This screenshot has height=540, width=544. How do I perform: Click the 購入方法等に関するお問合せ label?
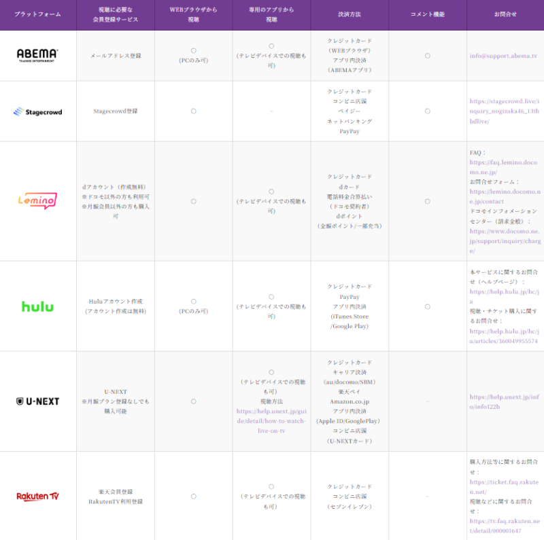click(504, 467)
